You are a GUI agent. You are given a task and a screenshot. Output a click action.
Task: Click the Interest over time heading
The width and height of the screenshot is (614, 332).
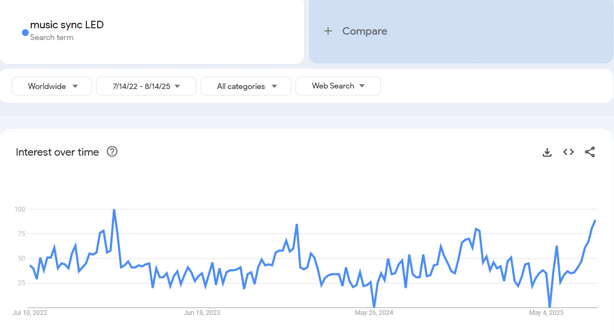pyautogui.click(x=58, y=152)
